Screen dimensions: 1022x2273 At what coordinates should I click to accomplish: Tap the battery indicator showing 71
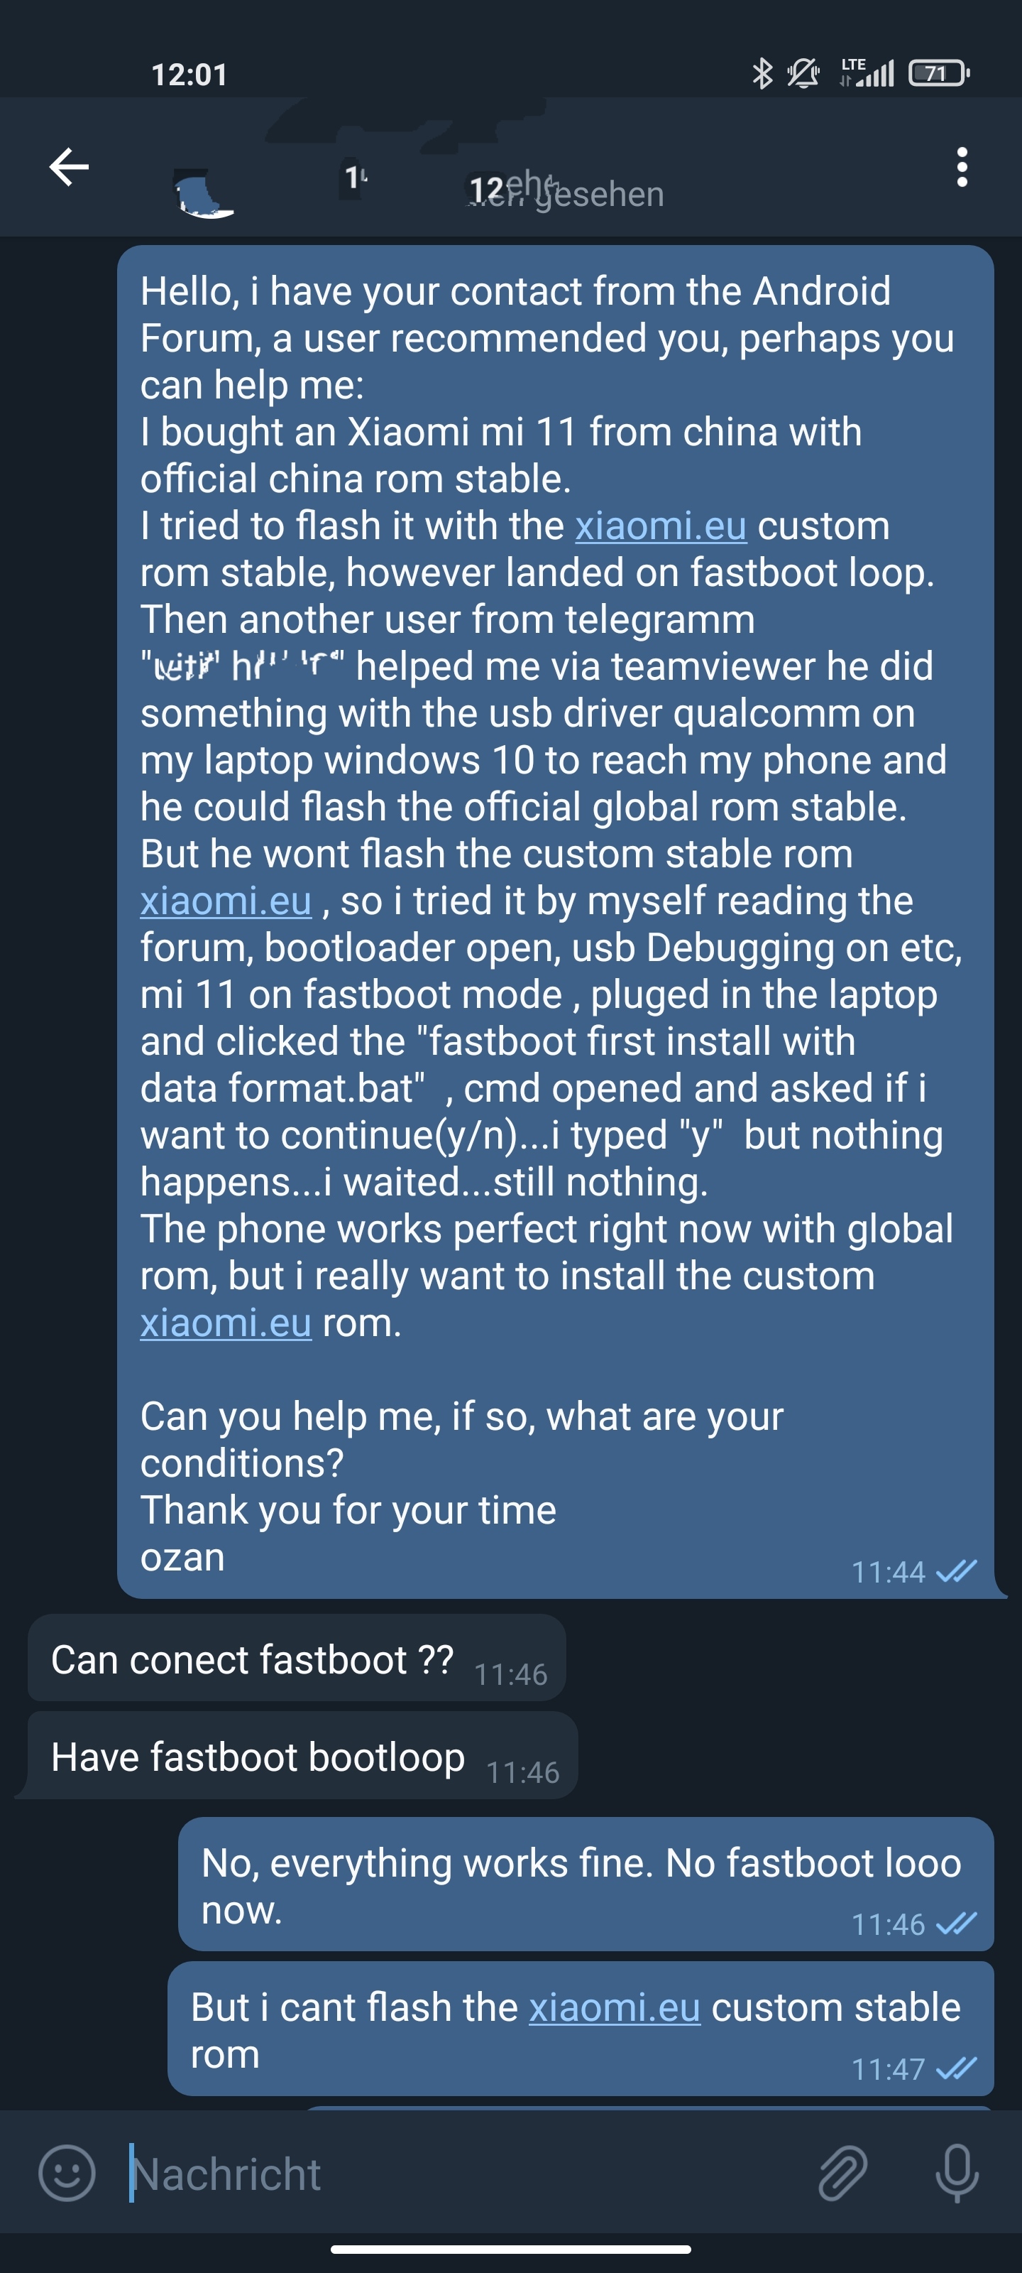[939, 73]
